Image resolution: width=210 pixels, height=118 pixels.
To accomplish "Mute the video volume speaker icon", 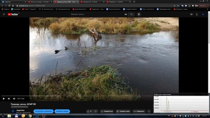I will tap(14, 99).
